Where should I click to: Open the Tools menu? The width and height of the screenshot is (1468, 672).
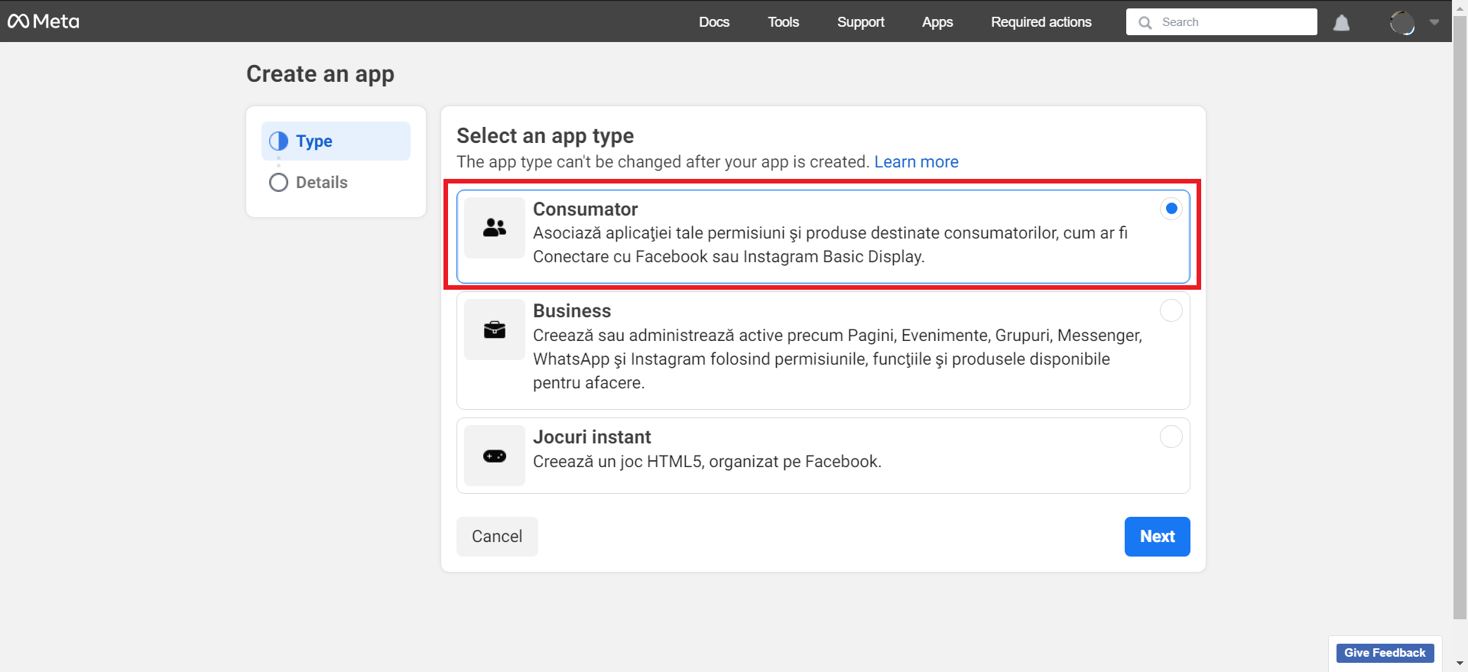point(784,22)
